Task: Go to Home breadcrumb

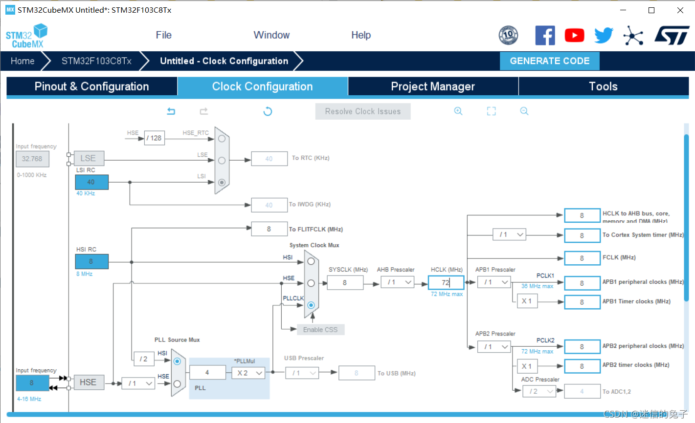Action: pyautogui.click(x=22, y=61)
